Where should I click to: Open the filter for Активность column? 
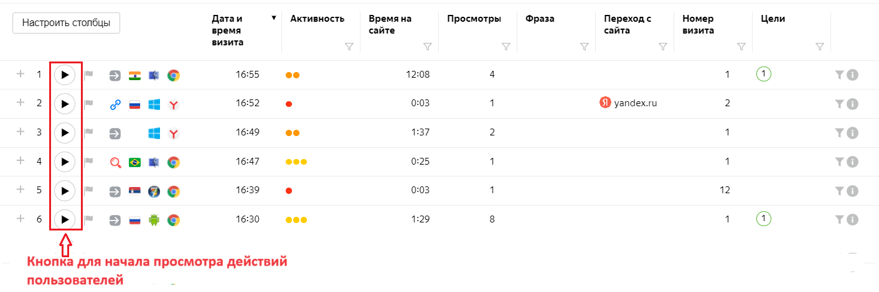point(349,47)
